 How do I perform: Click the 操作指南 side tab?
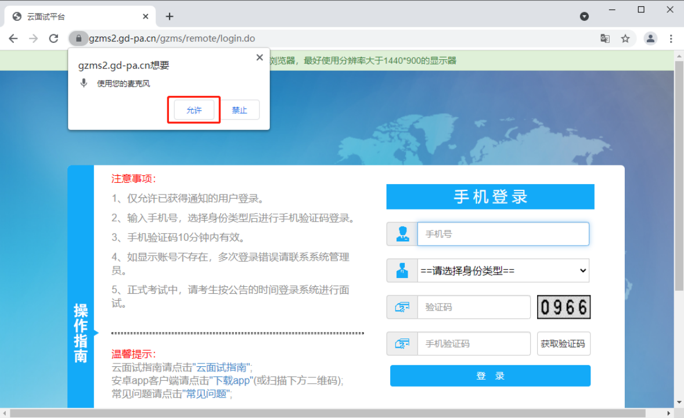click(x=81, y=333)
